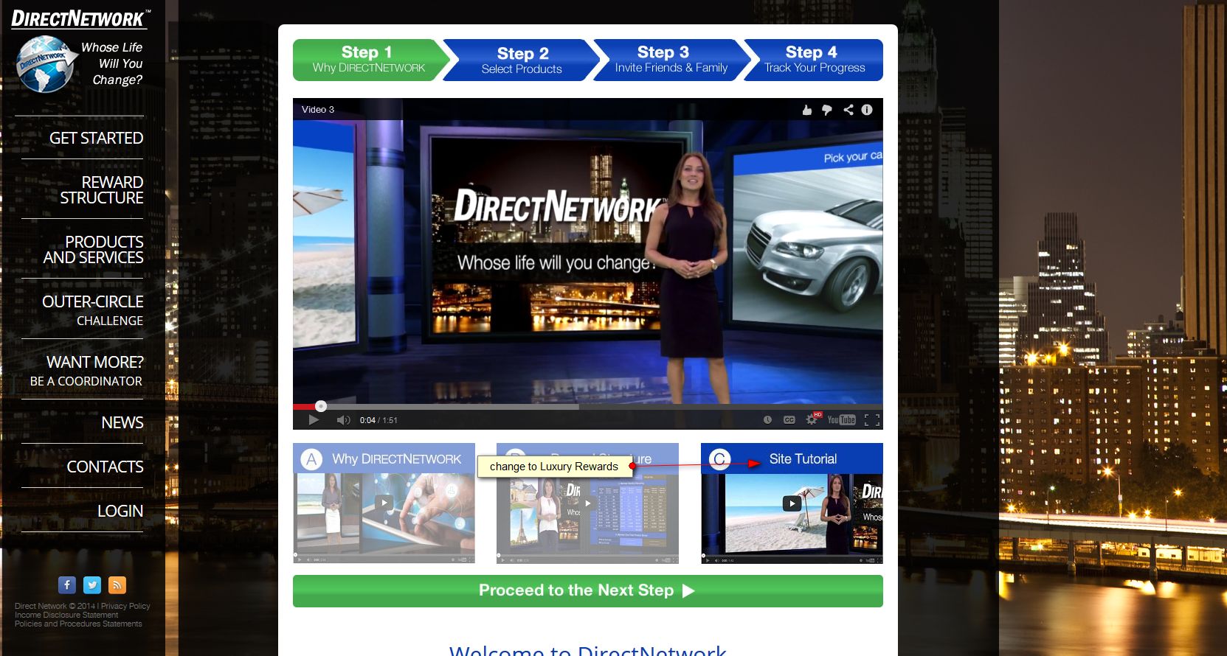The image size is (1227, 656).
Task: Click the YouTube logo in player
Action: click(x=841, y=420)
